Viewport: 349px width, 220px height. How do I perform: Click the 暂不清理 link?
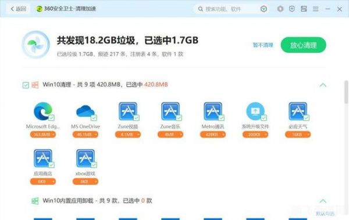[263, 45]
